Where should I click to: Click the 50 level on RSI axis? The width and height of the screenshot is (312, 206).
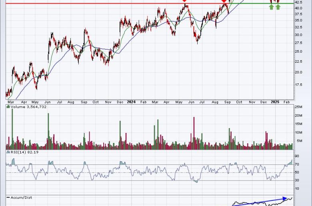[297, 172]
